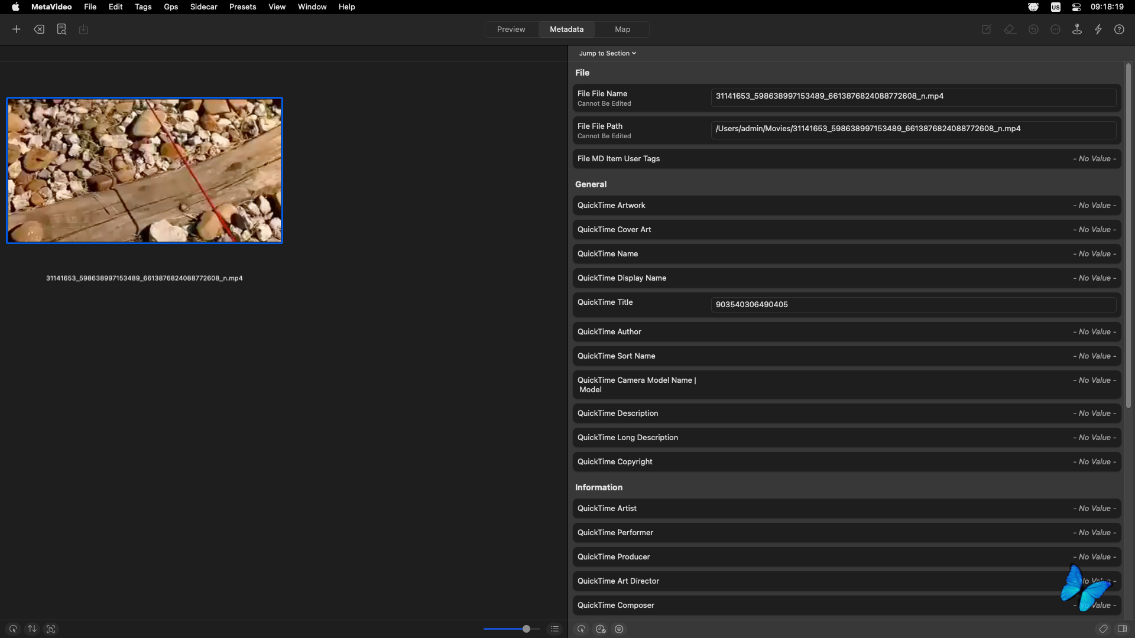Click the plus icon to add files
This screenshot has height=638, width=1135.
17,29
